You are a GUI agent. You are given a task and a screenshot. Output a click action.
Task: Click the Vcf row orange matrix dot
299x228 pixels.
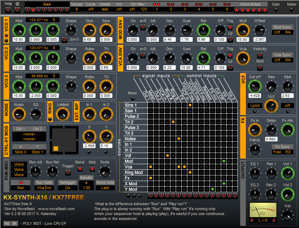(167, 155)
